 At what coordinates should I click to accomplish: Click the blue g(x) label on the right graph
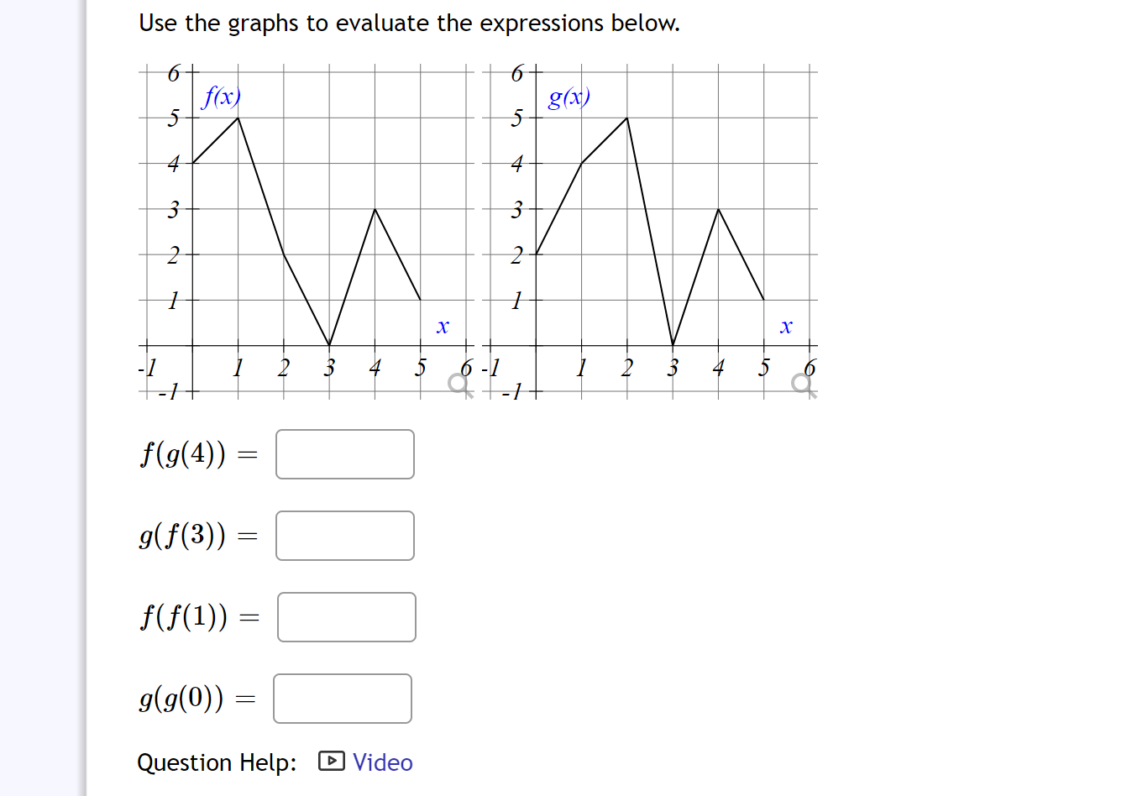click(569, 97)
